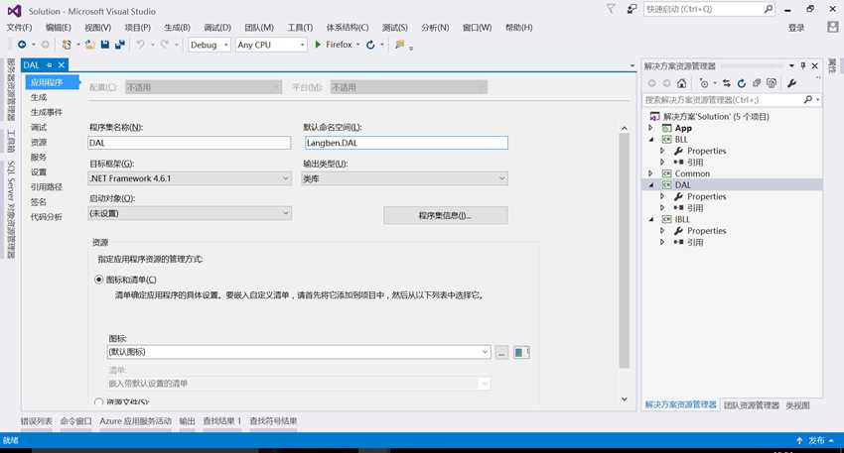Switch to 团队资源管理器 tab
The height and width of the screenshot is (453, 844).
click(x=752, y=405)
